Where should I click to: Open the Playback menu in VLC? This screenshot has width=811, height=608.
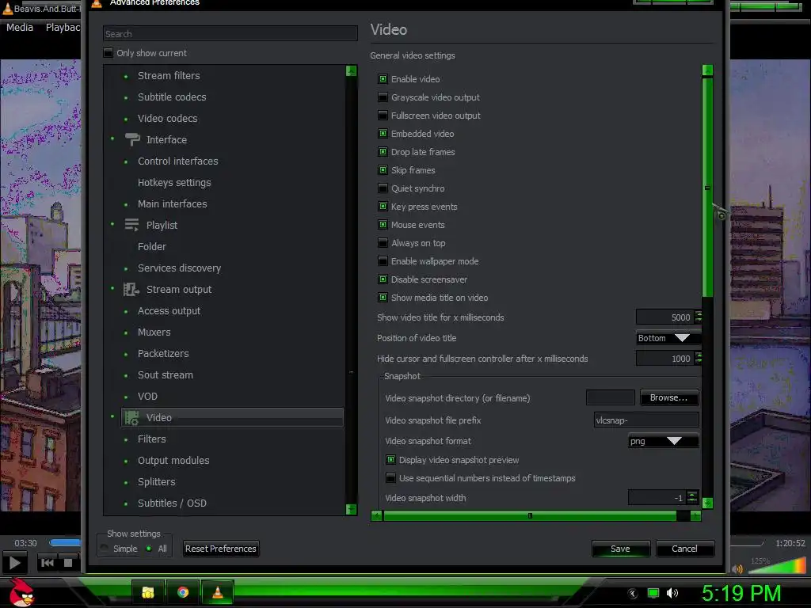tap(63, 28)
